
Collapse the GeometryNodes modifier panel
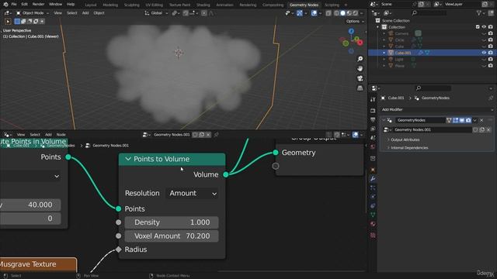(x=384, y=120)
